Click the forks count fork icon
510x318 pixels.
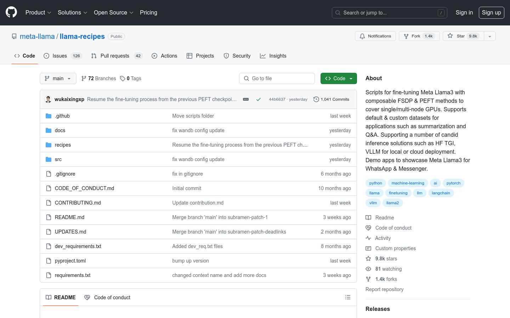[x=368, y=279]
